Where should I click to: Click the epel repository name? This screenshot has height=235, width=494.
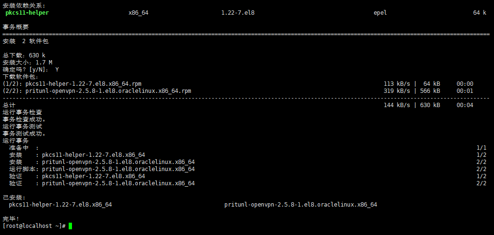click(x=380, y=13)
